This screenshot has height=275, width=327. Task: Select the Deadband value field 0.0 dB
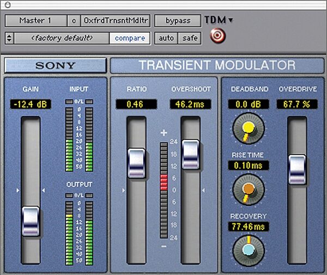[x=249, y=104]
